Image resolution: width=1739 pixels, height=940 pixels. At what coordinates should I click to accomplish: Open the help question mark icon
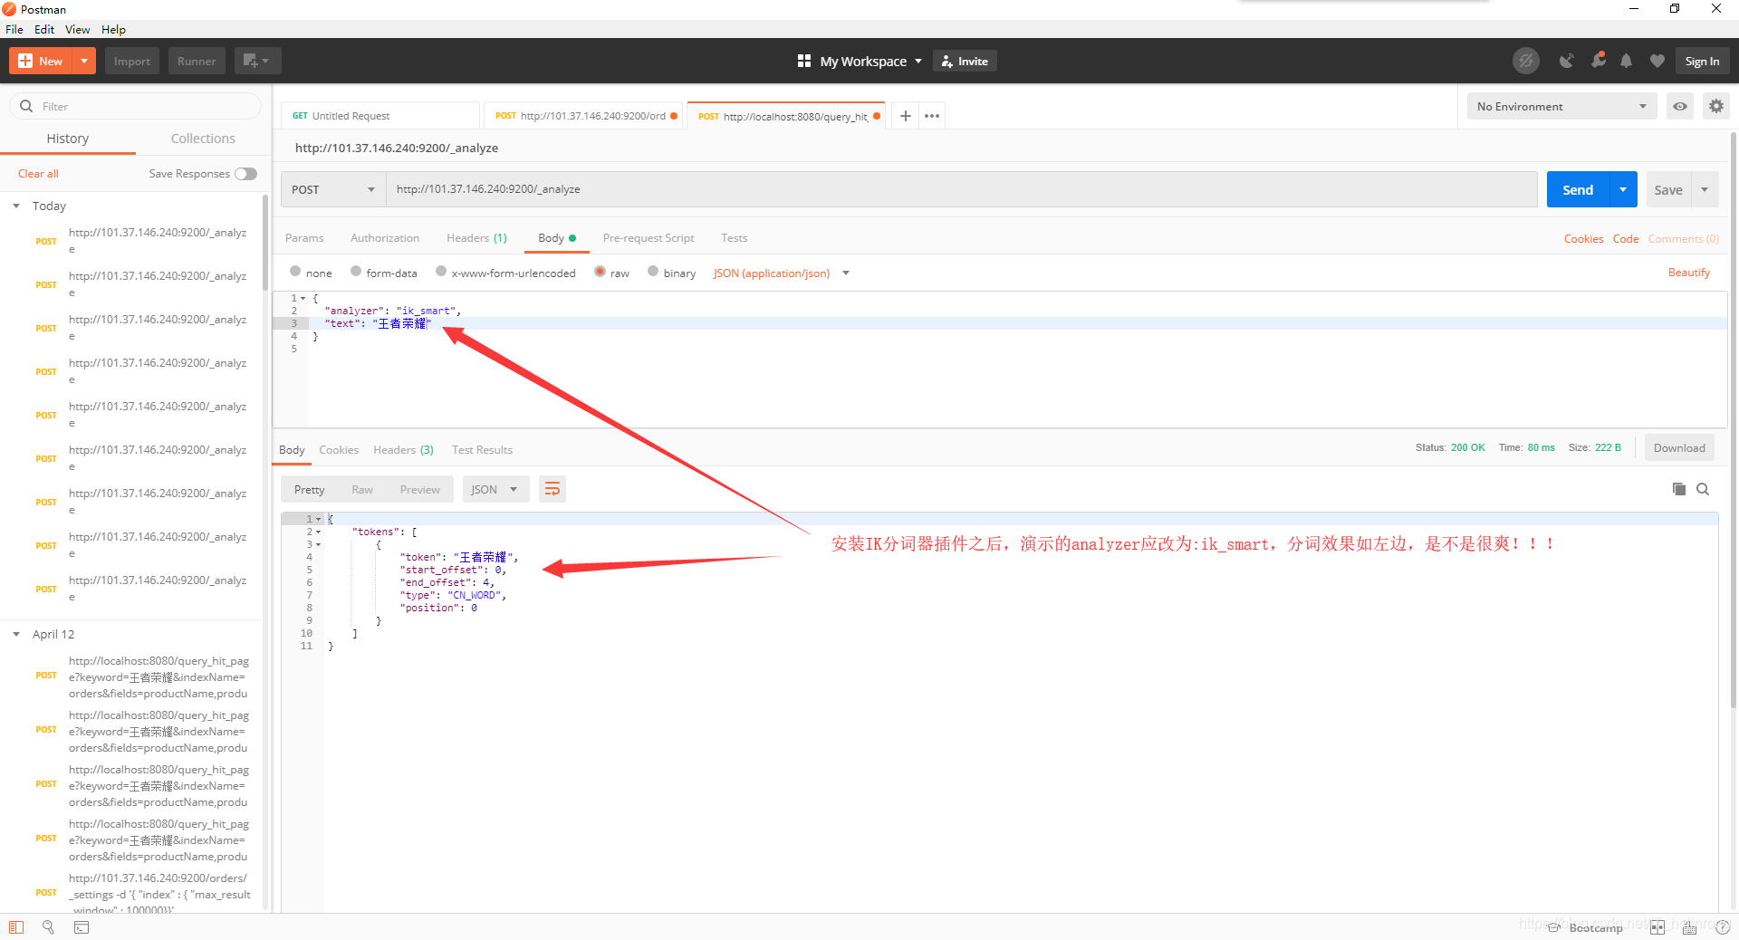[1723, 927]
